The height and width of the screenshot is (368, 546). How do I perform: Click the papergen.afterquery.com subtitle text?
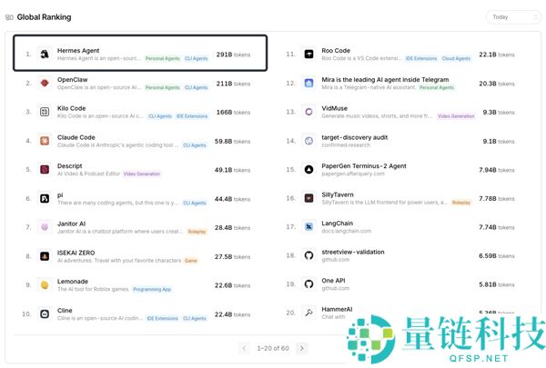[353, 174]
